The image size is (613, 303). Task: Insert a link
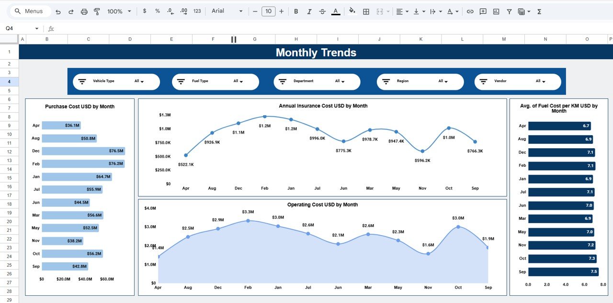coord(471,11)
